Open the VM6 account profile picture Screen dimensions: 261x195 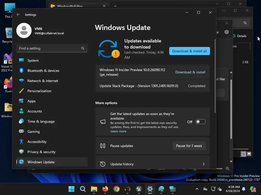click(x=24, y=30)
